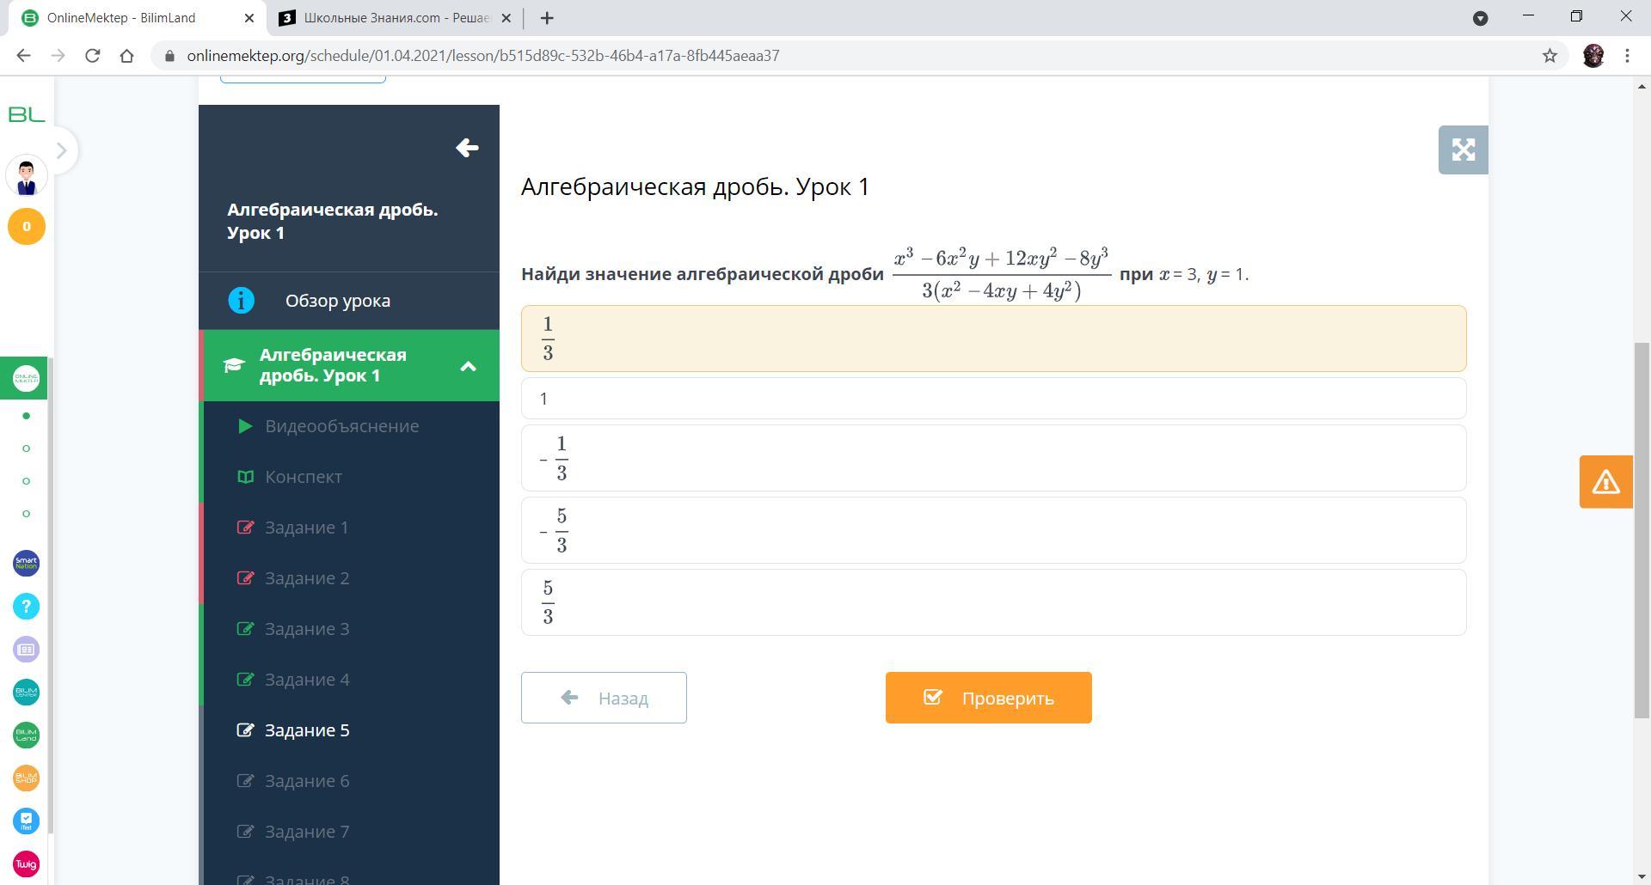Click the graduation cap lesson icon

pos(233,365)
